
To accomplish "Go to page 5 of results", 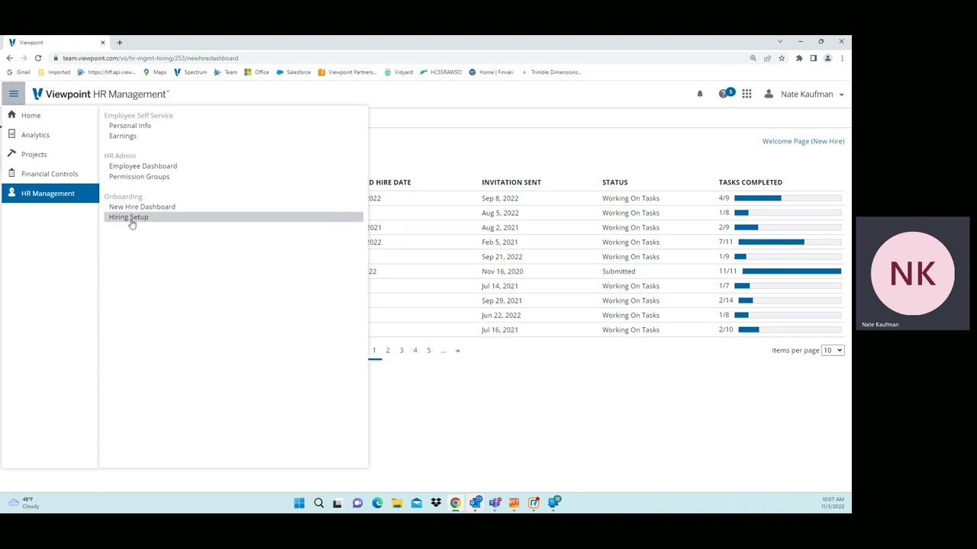I will click(429, 350).
